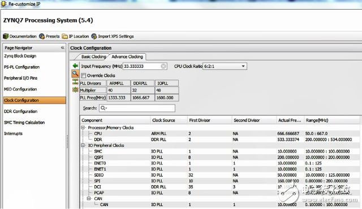
Task: Click CPU clock source ARM PLL
Action: pos(159,133)
